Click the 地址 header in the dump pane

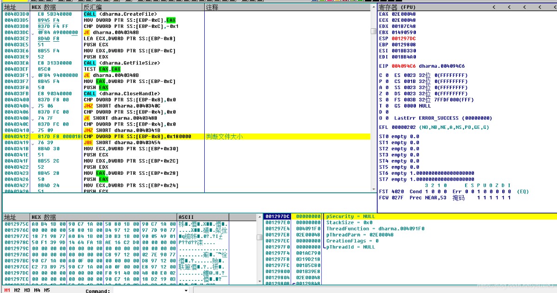coord(16,217)
